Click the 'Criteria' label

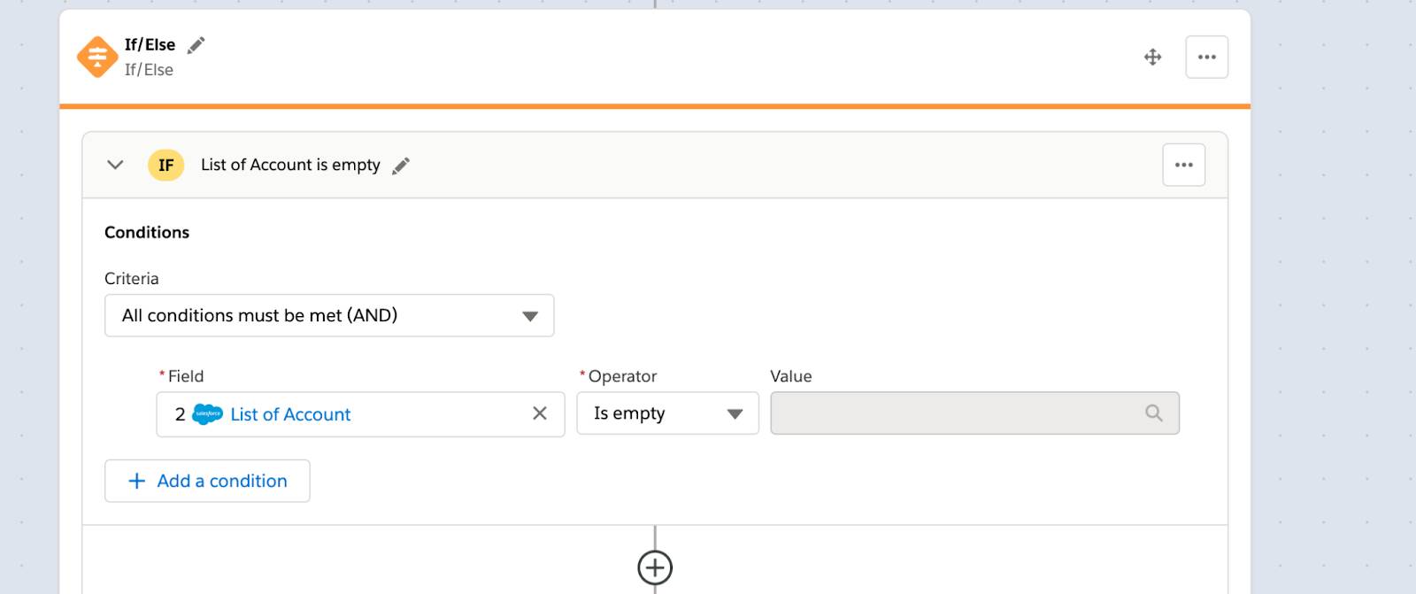(132, 279)
